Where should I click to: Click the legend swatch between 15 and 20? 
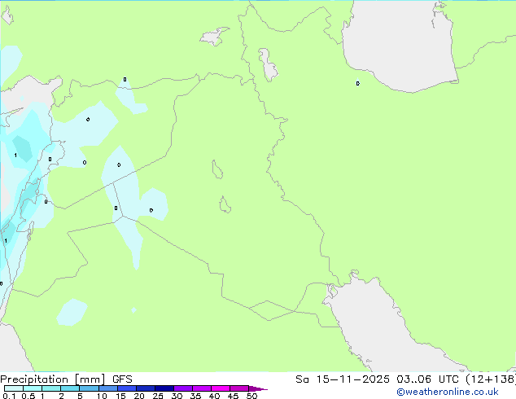(127, 388)
